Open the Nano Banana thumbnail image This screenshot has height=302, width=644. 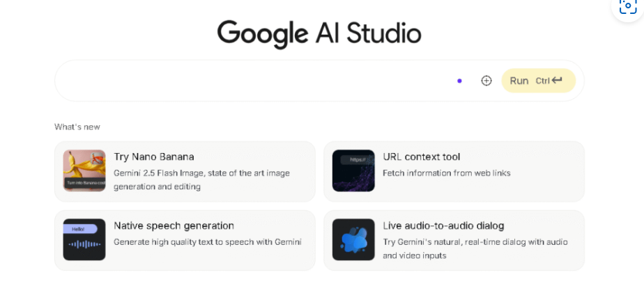point(84,170)
